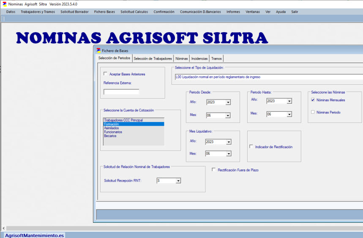Check the Nóminas Periodo checkbox
Screen dimensions: 363x238
[x=313, y=112]
